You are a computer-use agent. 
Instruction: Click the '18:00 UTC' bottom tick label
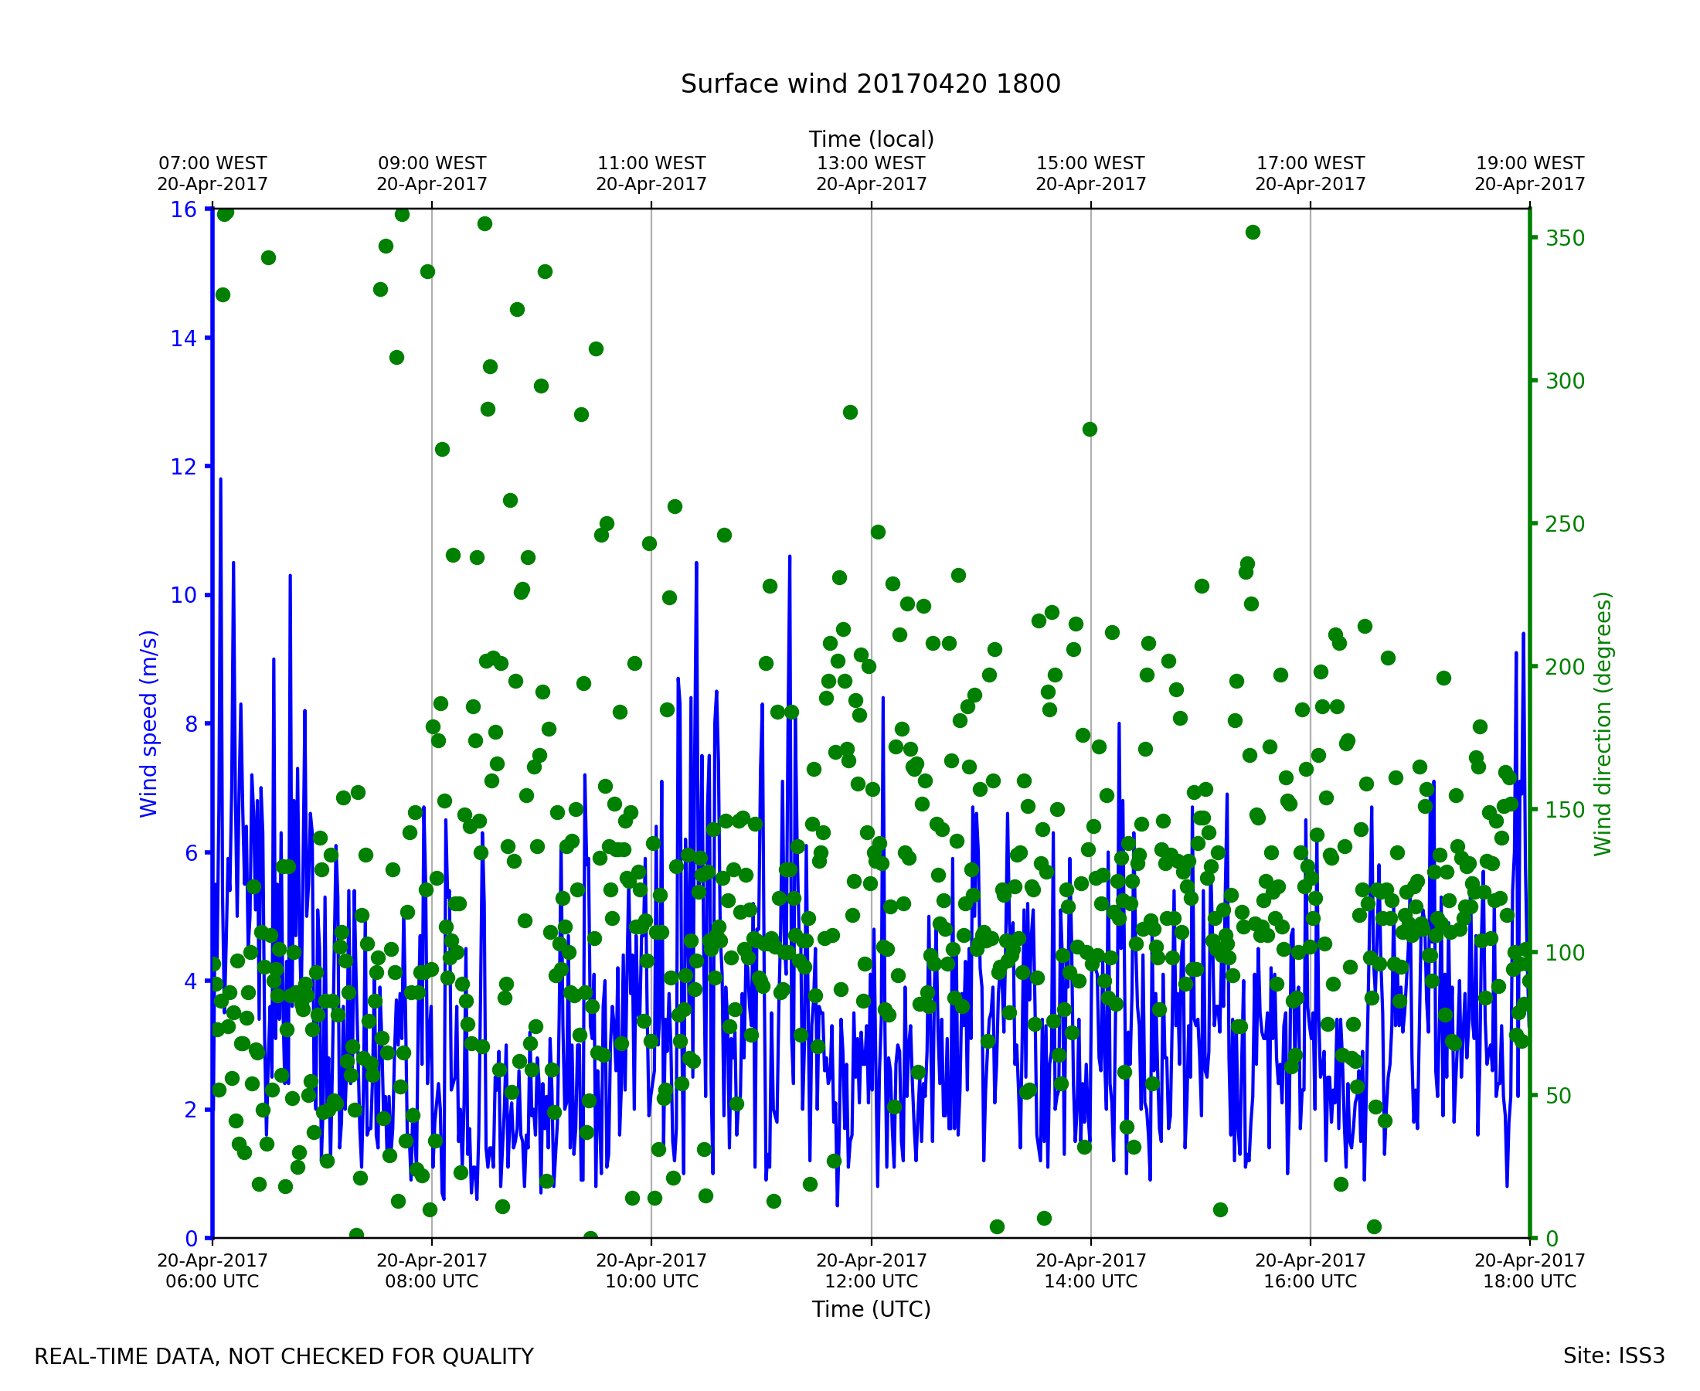(1529, 1281)
